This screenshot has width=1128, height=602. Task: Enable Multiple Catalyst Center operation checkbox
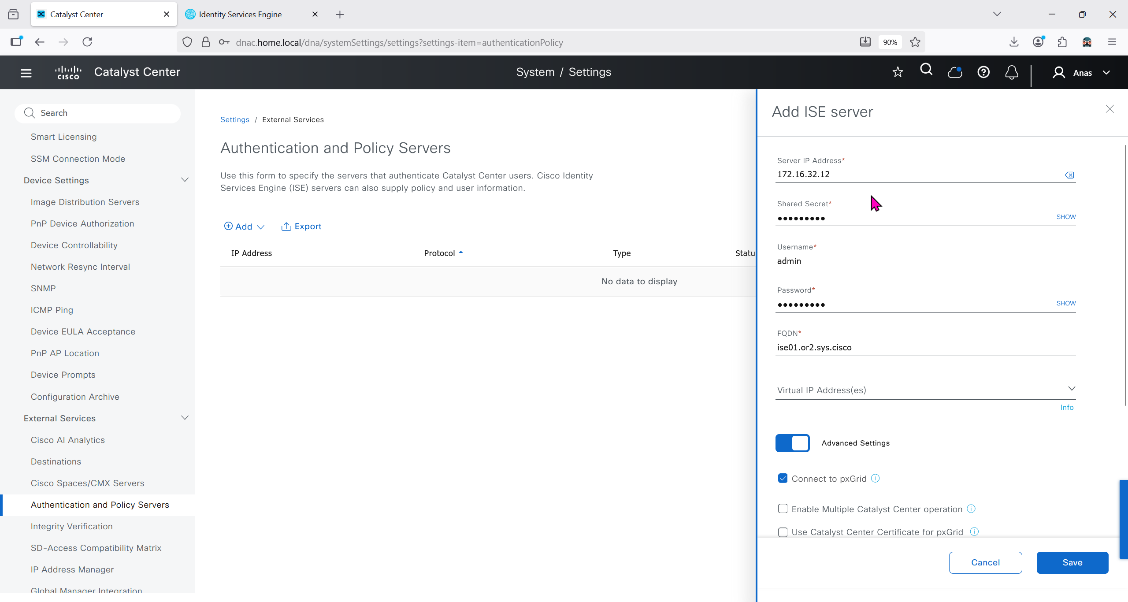pos(783,509)
